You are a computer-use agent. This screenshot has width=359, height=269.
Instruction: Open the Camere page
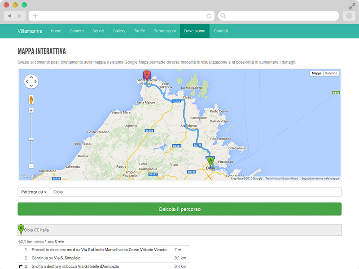(x=77, y=31)
